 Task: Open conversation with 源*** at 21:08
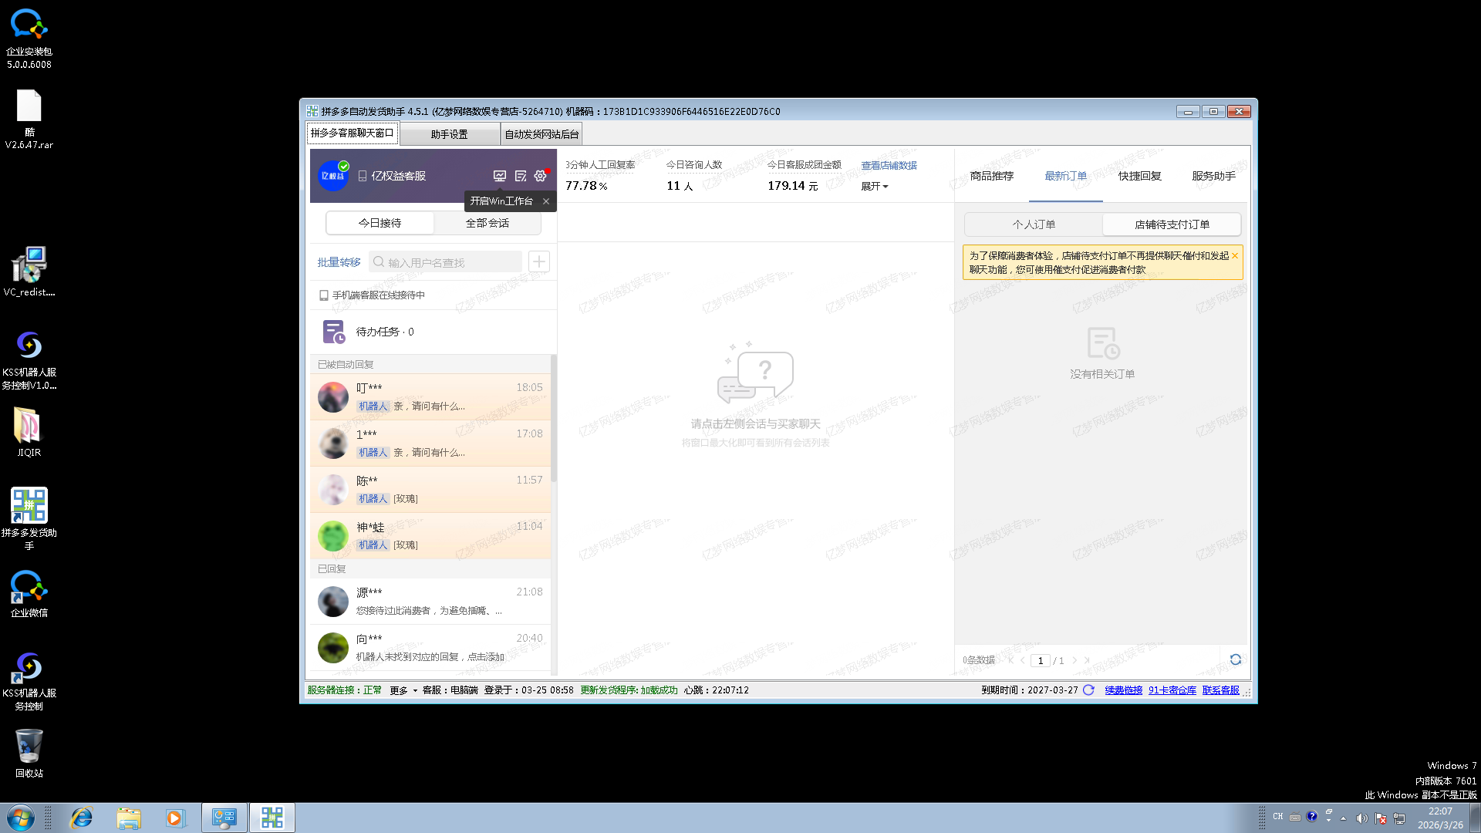[430, 601]
